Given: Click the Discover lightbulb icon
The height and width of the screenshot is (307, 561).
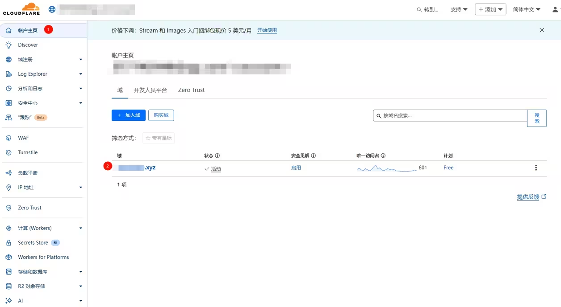Looking at the screenshot, I should pos(8,45).
